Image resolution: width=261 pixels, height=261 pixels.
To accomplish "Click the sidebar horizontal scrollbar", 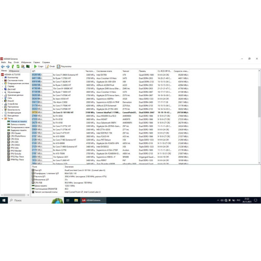I will tap(15, 195).
